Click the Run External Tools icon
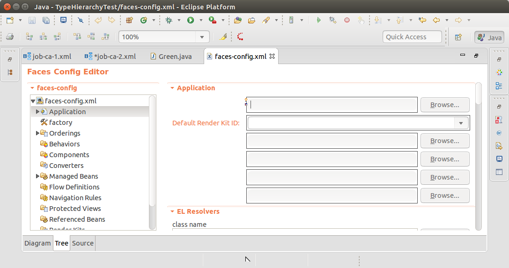509x268 pixels. tap(213, 20)
